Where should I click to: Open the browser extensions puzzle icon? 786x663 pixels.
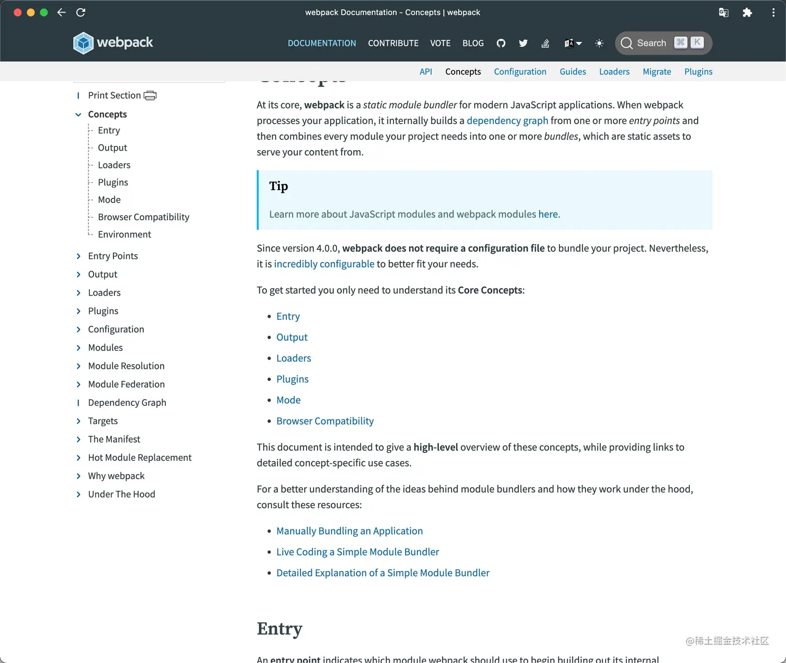(747, 12)
